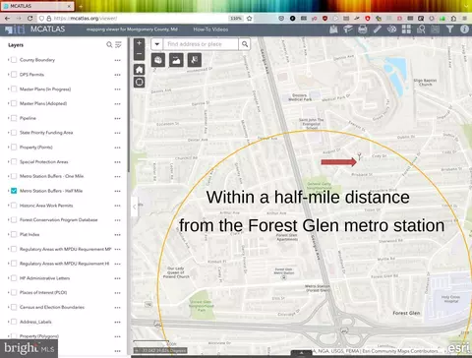Open the graduation cap tool icon
Screen dimensions: 472x358
click(348, 30)
